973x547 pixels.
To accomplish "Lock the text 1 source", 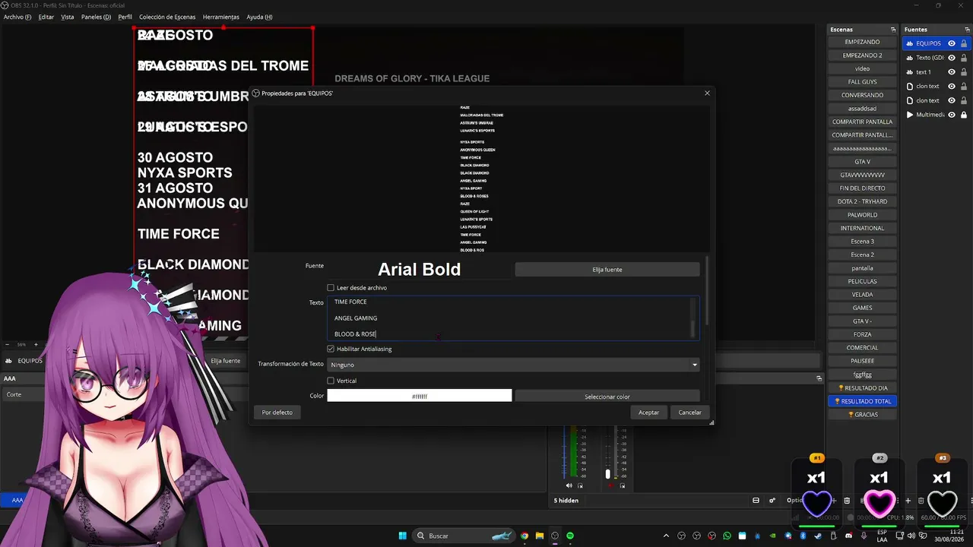I will click(964, 72).
